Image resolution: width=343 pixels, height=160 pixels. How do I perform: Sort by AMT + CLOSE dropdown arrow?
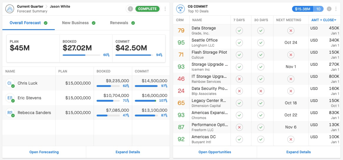(x=335, y=20)
